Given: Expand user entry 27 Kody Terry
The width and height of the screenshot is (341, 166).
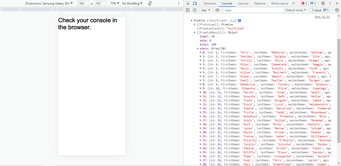Looking at the screenshot, I should [201, 160].
